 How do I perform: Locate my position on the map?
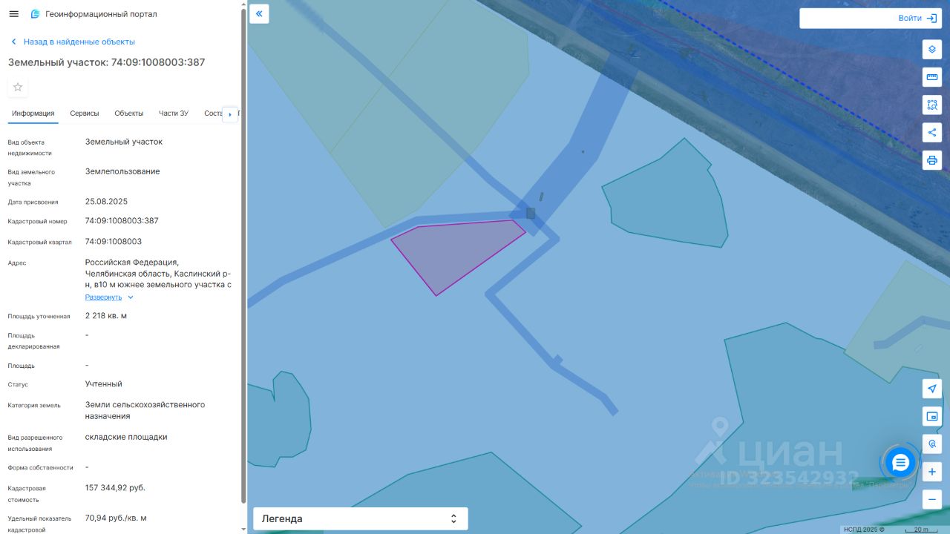[x=932, y=388]
